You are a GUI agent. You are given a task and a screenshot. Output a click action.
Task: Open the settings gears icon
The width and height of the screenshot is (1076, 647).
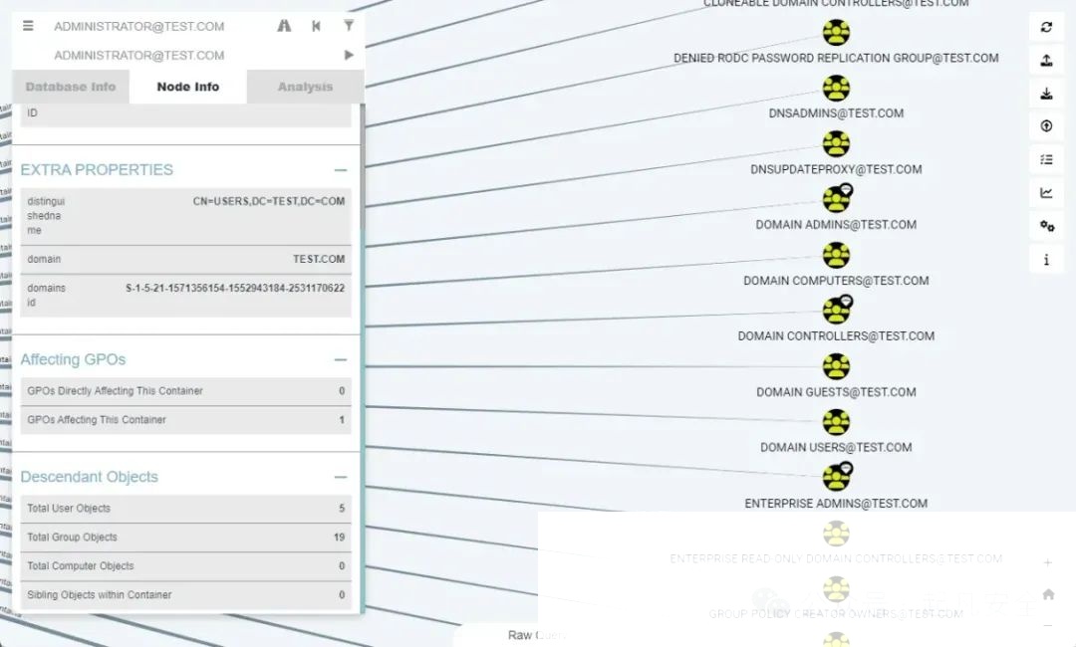tap(1046, 226)
